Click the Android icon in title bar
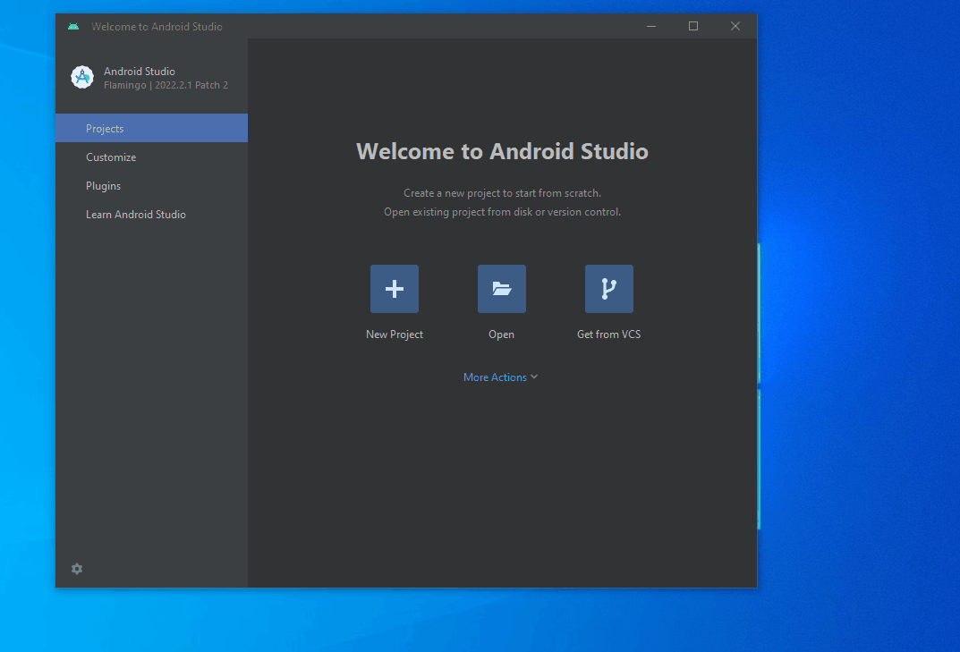Viewport: 960px width, 652px height. pyautogui.click(x=73, y=26)
